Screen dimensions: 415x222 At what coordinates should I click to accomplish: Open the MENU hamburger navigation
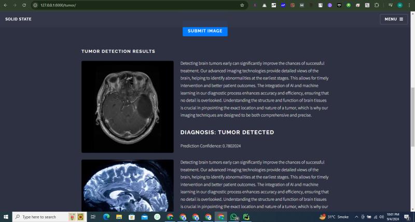(394, 19)
